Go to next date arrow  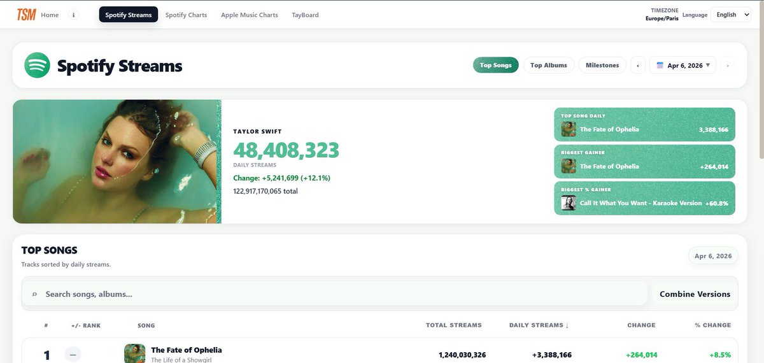pyautogui.click(x=728, y=65)
